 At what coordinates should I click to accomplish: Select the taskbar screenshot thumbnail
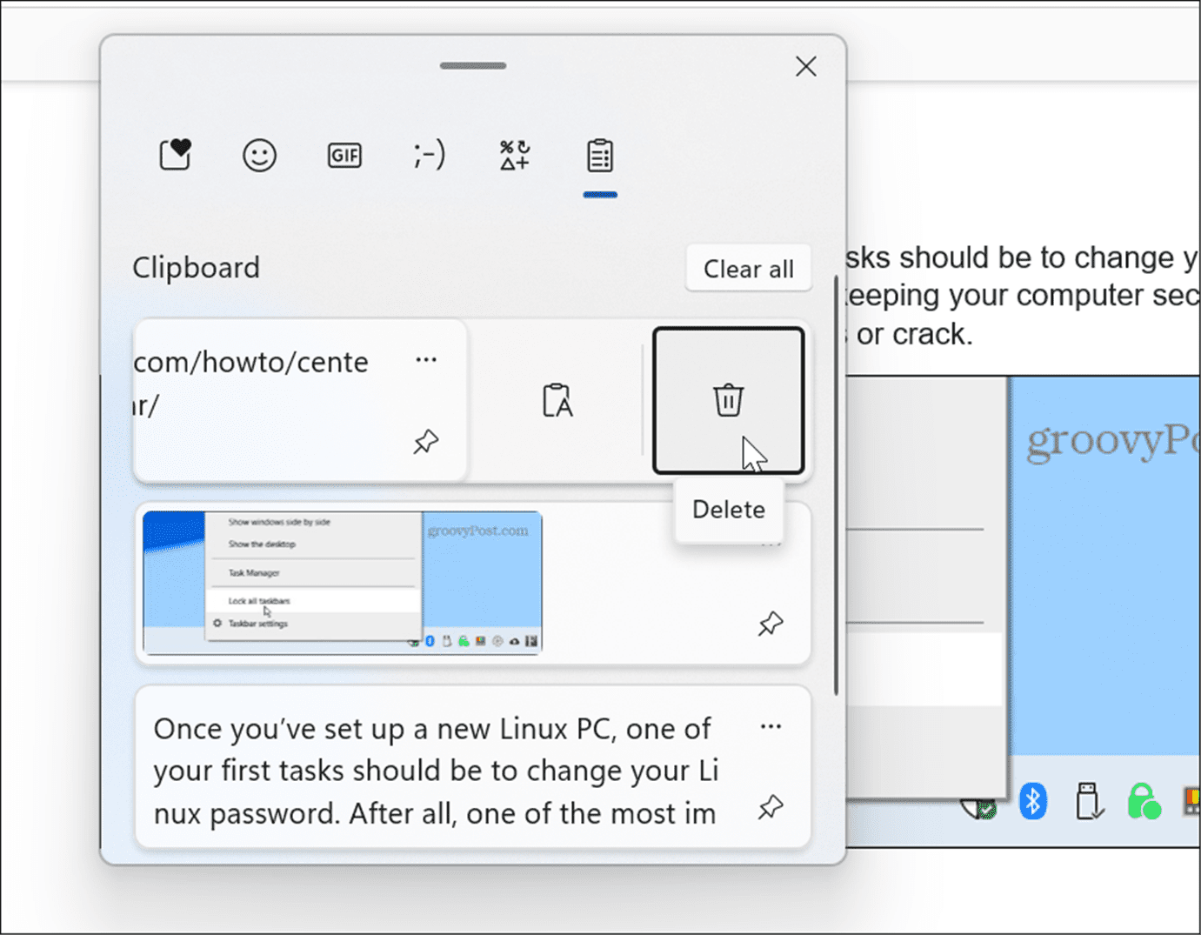coord(341,581)
